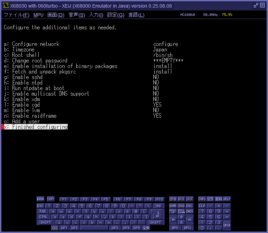Click the numeric keypad asterisk key
268x233 pixels.
pyautogui.click(x=219, y=206)
